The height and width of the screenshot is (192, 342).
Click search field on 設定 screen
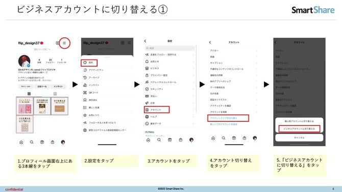[x=170, y=48]
